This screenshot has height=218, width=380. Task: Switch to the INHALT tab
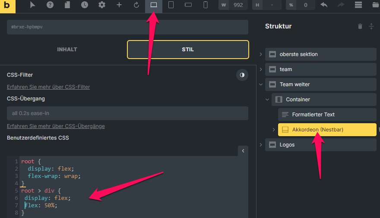pyautogui.click(x=67, y=50)
